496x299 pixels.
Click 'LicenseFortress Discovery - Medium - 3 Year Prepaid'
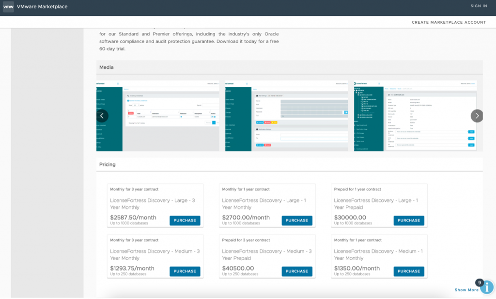click(x=267, y=255)
